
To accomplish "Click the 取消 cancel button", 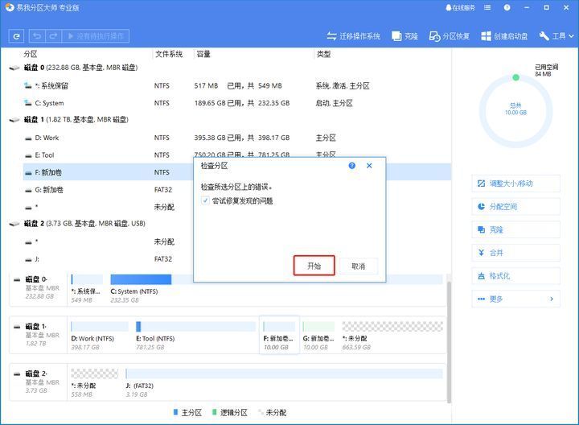I will point(359,266).
